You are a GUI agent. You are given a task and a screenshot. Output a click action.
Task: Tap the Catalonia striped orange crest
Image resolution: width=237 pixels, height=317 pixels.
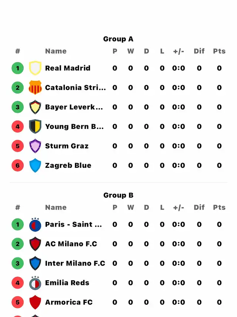[35, 87]
